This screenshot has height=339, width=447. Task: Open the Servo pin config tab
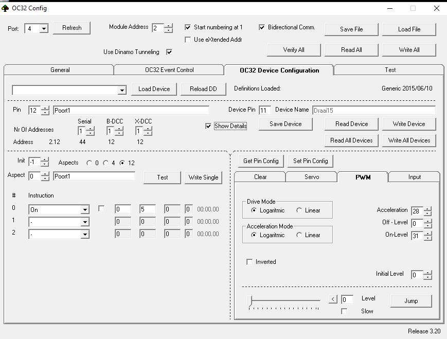pos(311,177)
